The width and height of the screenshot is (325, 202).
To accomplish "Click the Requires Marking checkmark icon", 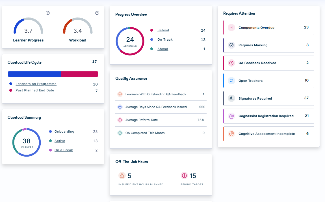I will [x=231, y=45].
